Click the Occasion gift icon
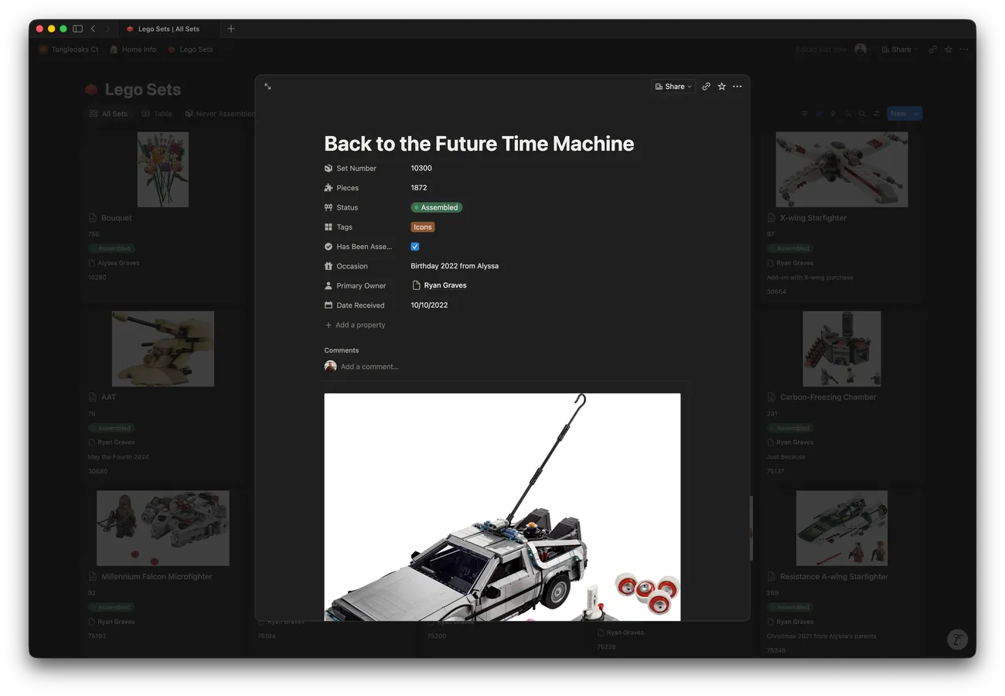Image resolution: width=1005 pixels, height=696 pixels. click(x=329, y=266)
